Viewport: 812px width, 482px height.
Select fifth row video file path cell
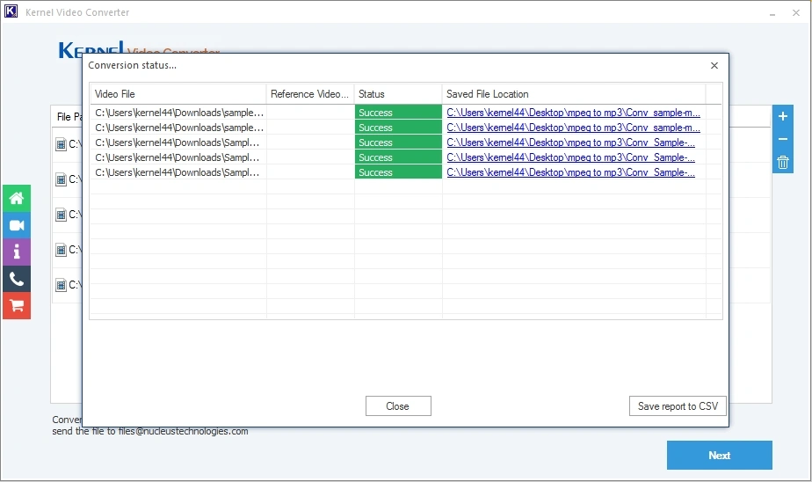click(178, 172)
